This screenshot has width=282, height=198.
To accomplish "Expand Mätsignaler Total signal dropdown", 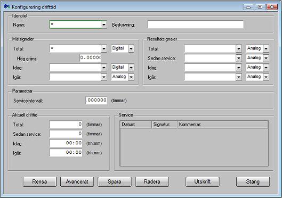I will click(x=104, y=48).
